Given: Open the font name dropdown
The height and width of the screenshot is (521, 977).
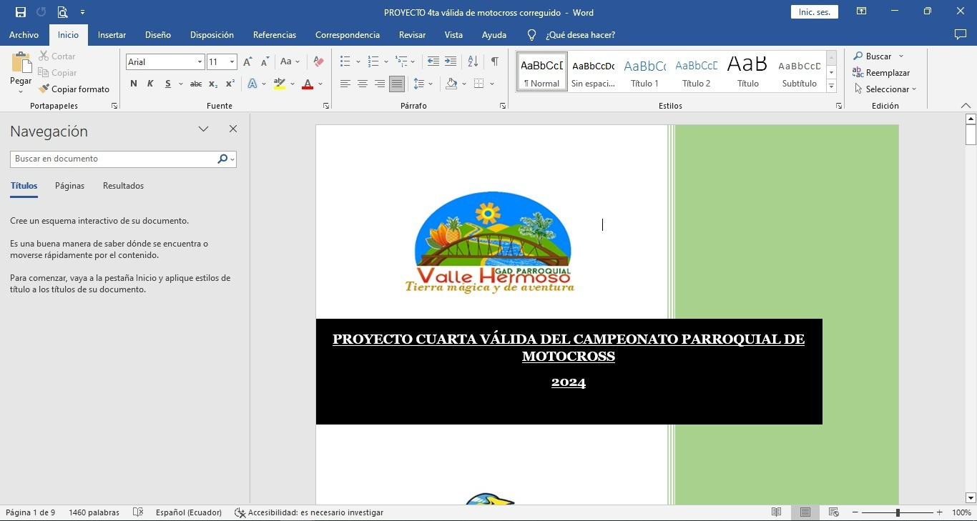Looking at the screenshot, I should click(200, 62).
